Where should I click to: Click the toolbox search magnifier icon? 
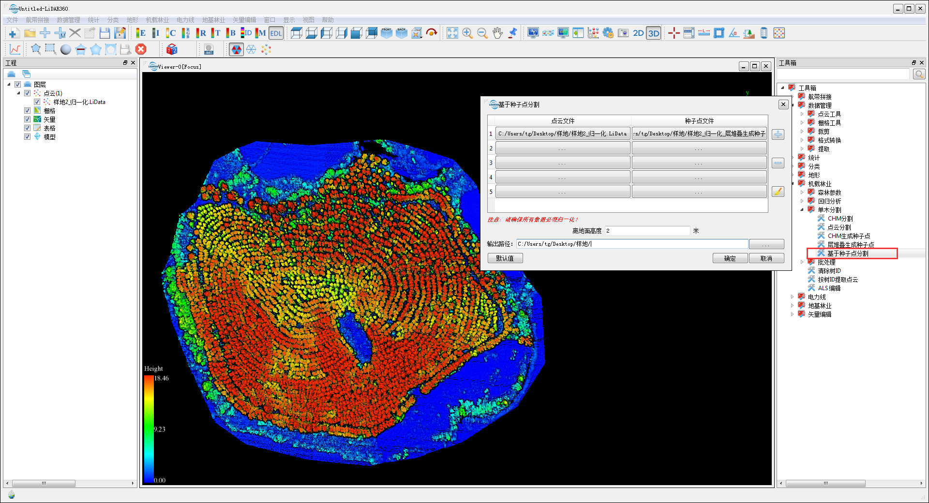919,74
